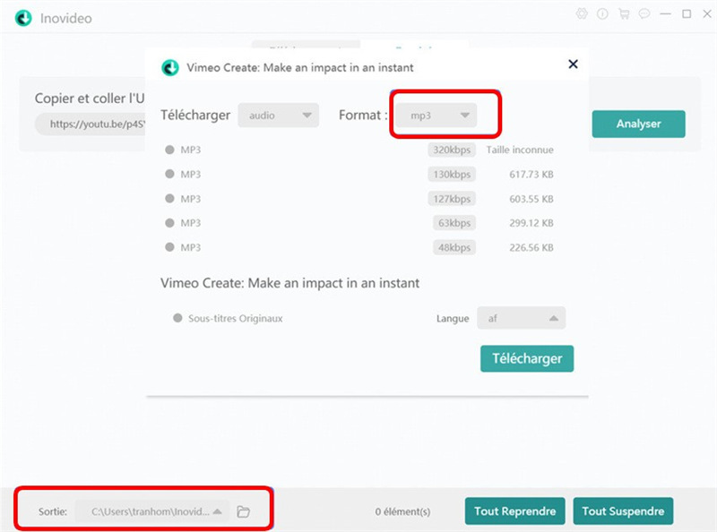The image size is (717, 532).
Task: Open the Format dropdown showing mp3
Action: [x=436, y=116]
